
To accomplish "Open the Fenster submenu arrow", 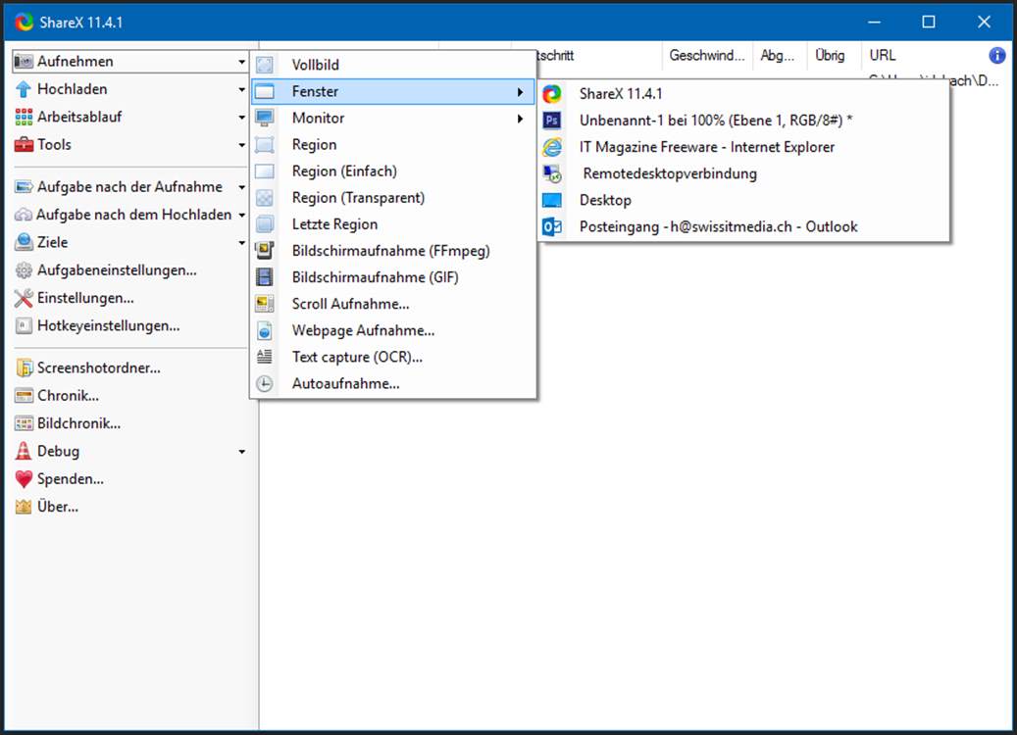I will tap(520, 92).
